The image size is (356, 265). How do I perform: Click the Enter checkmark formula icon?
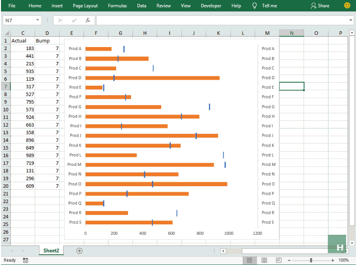pyautogui.click(x=74, y=20)
